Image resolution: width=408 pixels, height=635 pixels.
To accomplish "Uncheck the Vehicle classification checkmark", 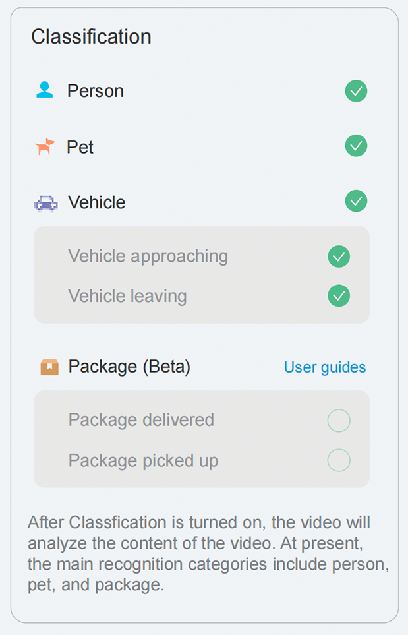I will tap(356, 201).
